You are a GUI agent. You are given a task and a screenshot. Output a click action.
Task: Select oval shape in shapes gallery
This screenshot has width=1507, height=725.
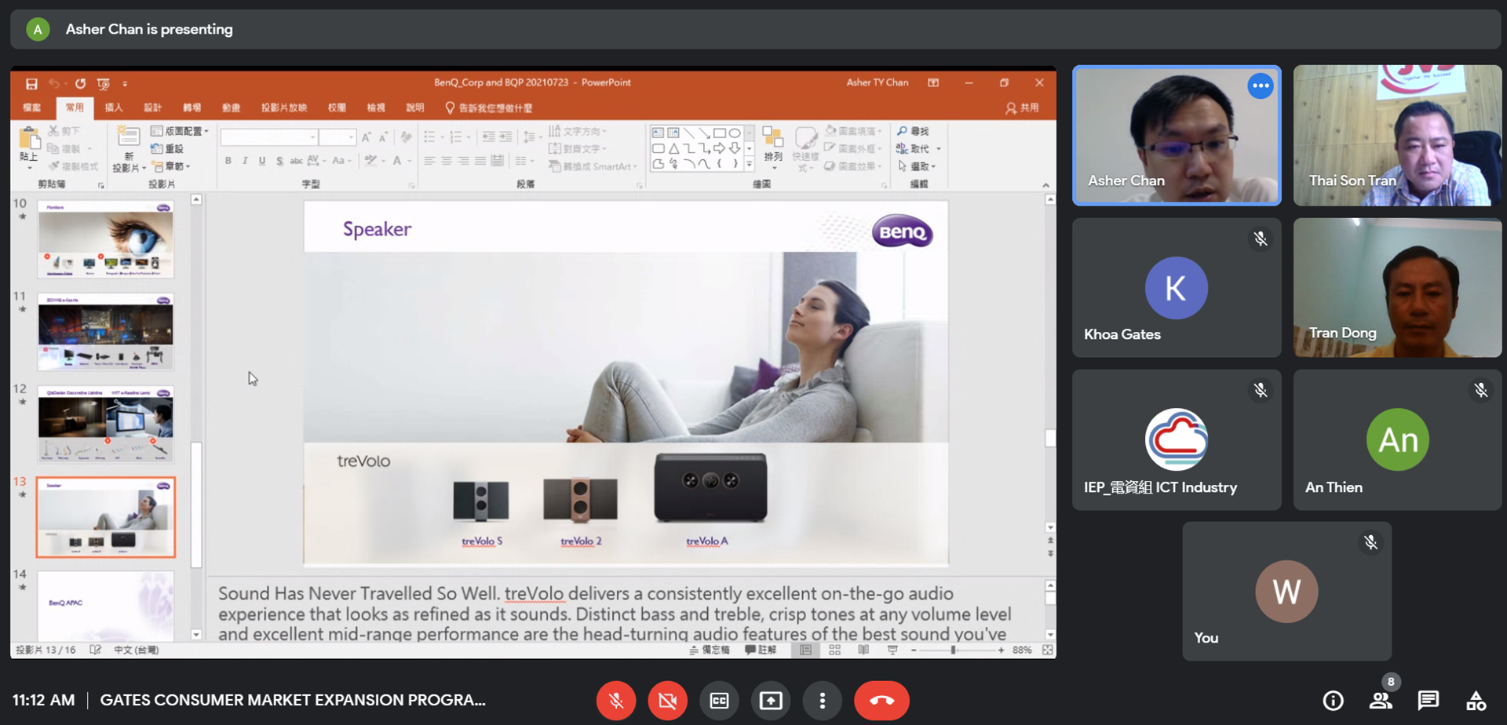tap(735, 133)
